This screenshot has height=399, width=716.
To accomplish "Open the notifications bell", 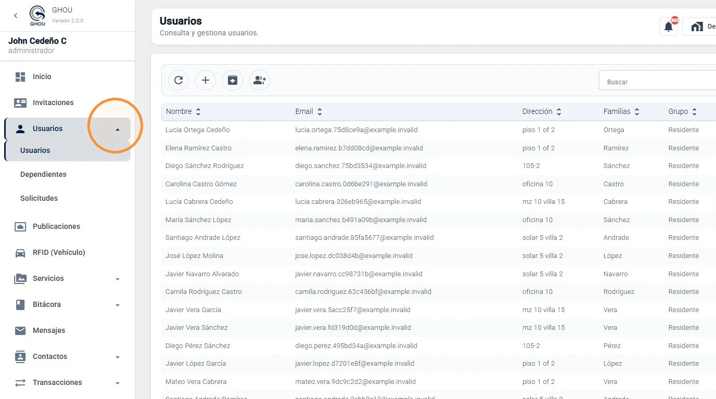I will [x=669, y=27].
